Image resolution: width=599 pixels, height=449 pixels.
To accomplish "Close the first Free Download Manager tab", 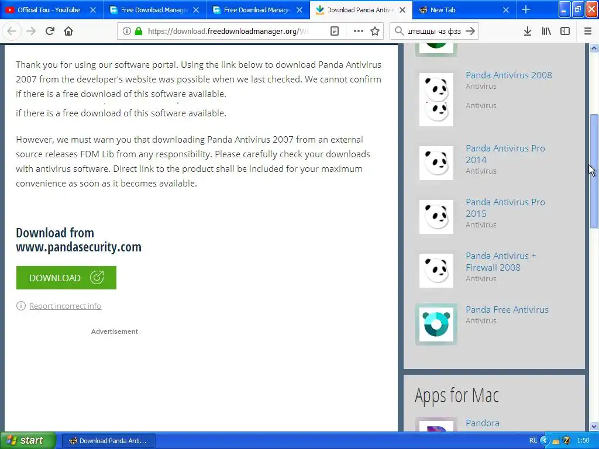I will [x=196, y=11].
